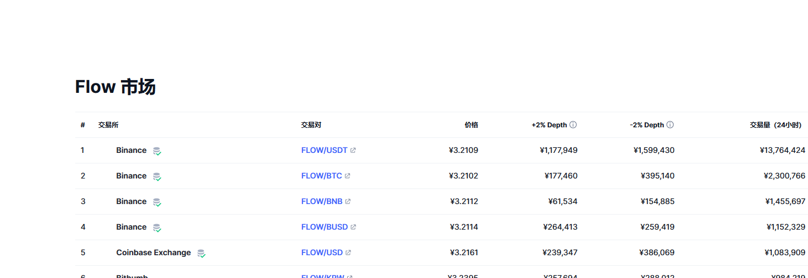
Task: Select the volume value ¥1,083,909
Action: pyautogui.click(x=785, y=252)
